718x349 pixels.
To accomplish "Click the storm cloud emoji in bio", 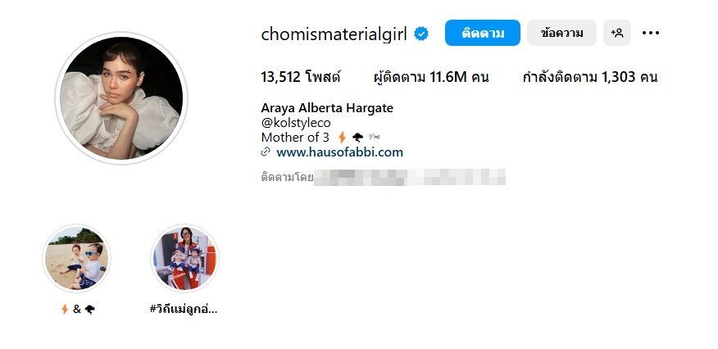I will [x=357, y=137].
